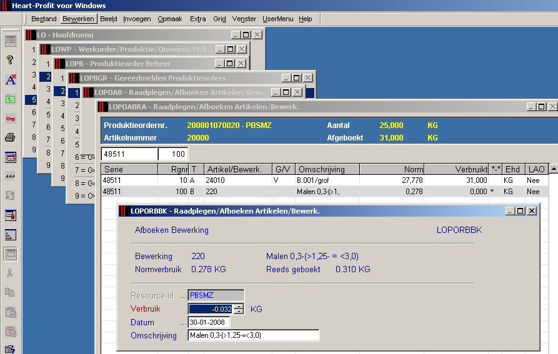This screenshot has width=558, height=354.
Task: Click the Norm cell 0,278
Action: click(x=392, y=192)
